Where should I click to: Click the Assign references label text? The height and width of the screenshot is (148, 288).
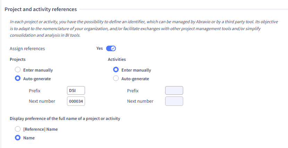click(x=27, y=48)
